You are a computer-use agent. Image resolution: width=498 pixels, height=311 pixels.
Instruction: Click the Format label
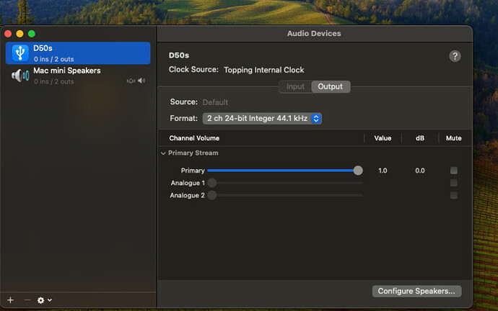tap(183, 119)
